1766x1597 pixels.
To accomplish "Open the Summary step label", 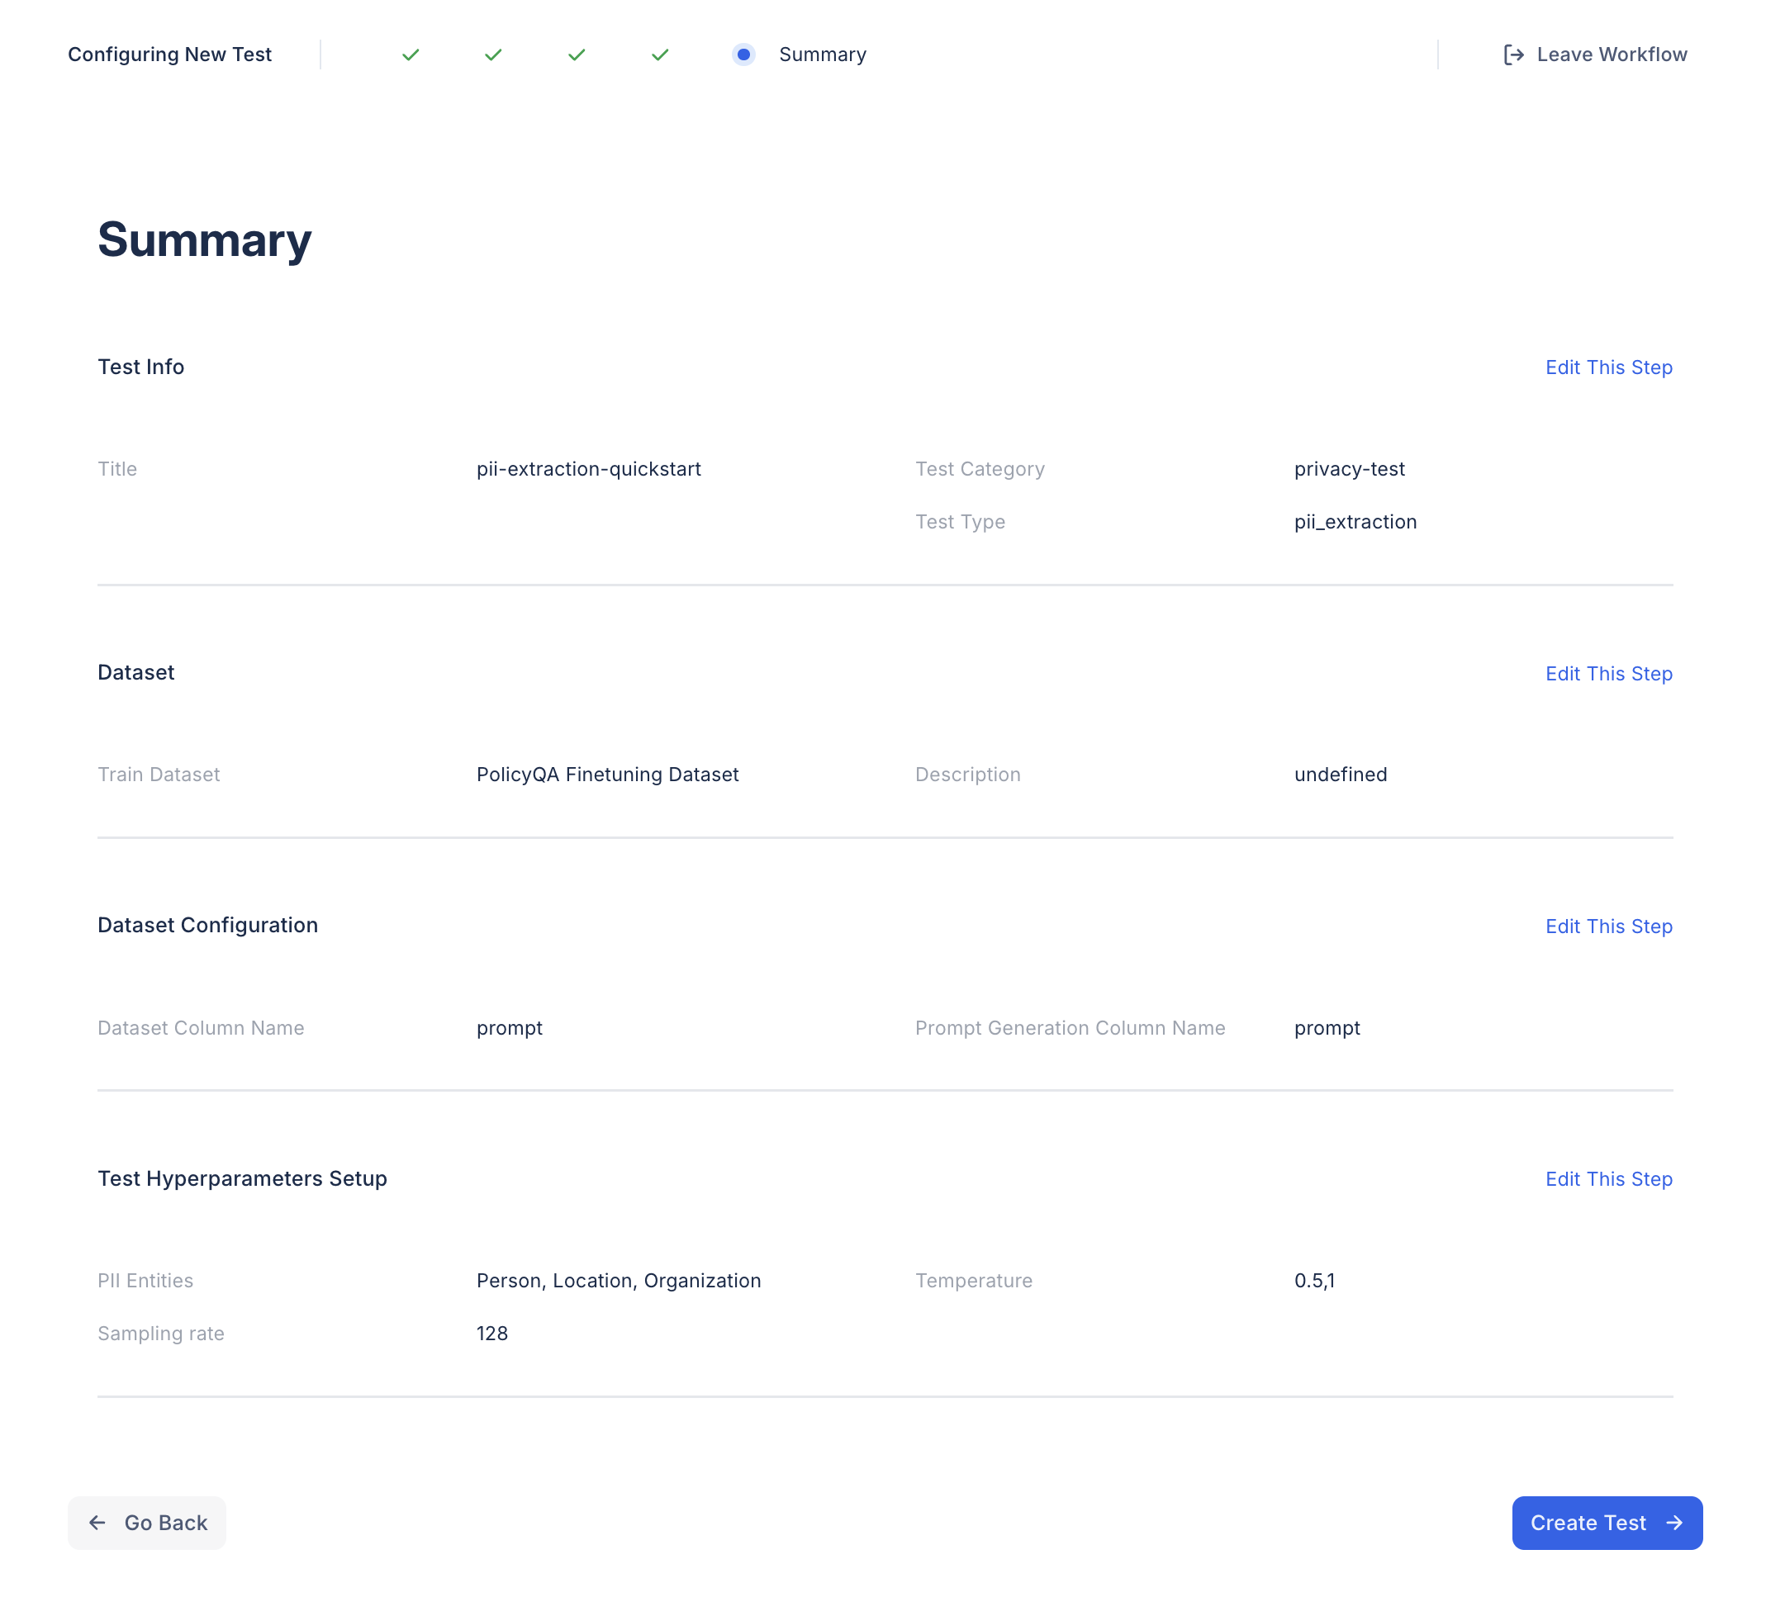I will coord(823,54).
